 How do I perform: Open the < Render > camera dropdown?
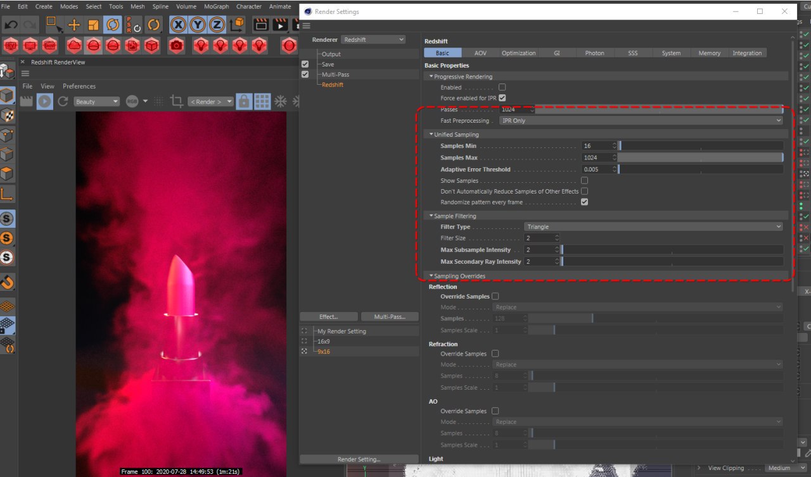coord(210,101)
